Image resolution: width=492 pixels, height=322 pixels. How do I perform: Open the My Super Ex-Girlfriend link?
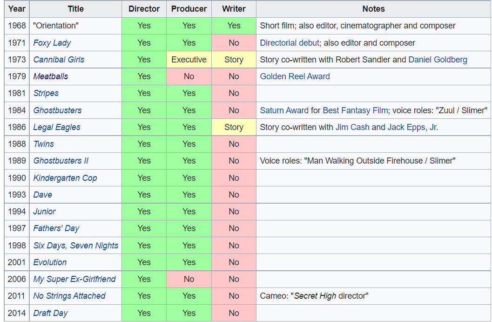(74, 279)
